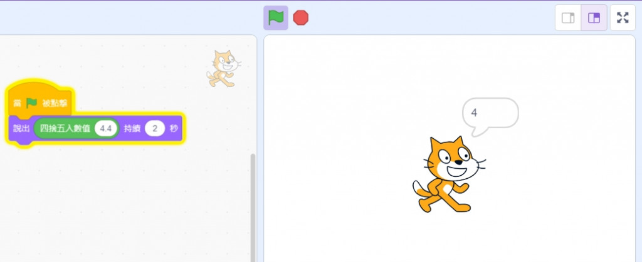Click the cat sprite on the stage
This screenshot has height=262, width=642.
click(x=448, y=174)
